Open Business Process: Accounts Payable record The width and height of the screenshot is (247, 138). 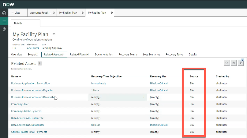click(x=32, y=90)
